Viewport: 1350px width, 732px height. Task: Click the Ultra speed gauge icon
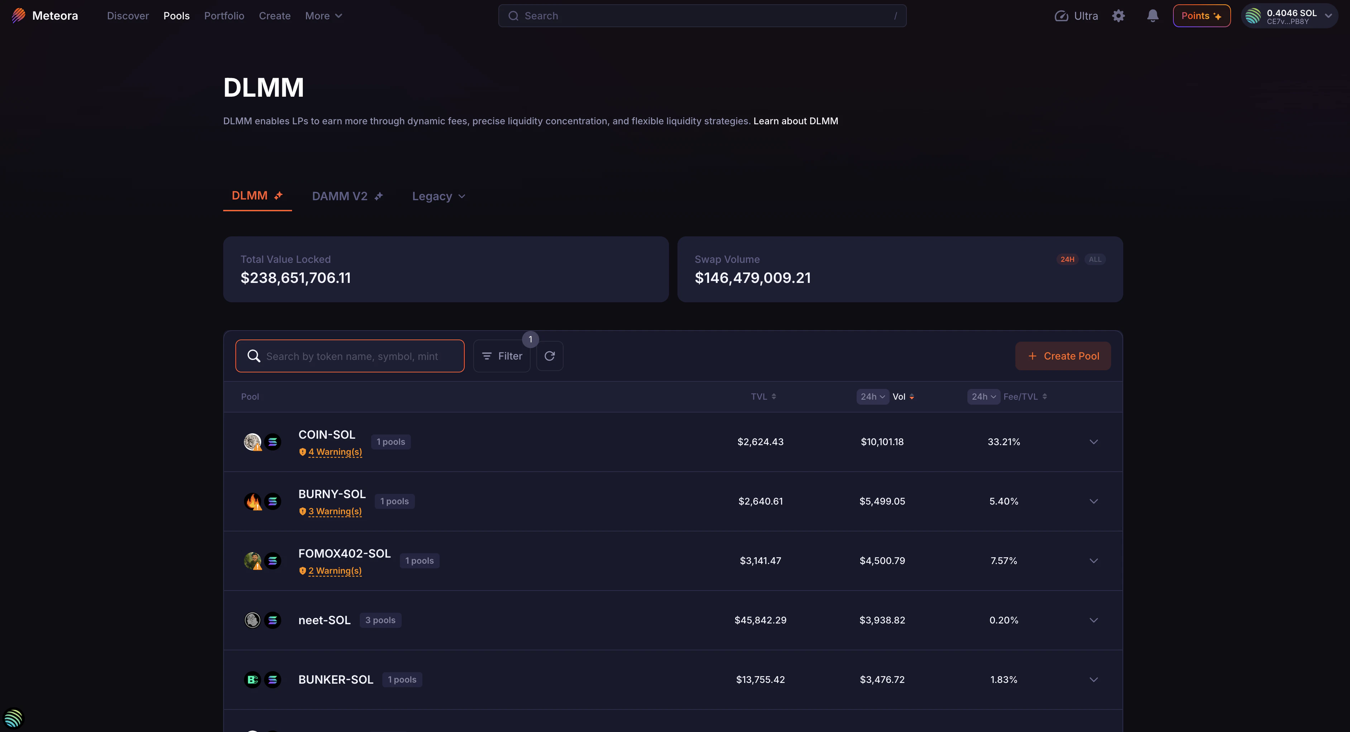click(x=1061, y=16)
